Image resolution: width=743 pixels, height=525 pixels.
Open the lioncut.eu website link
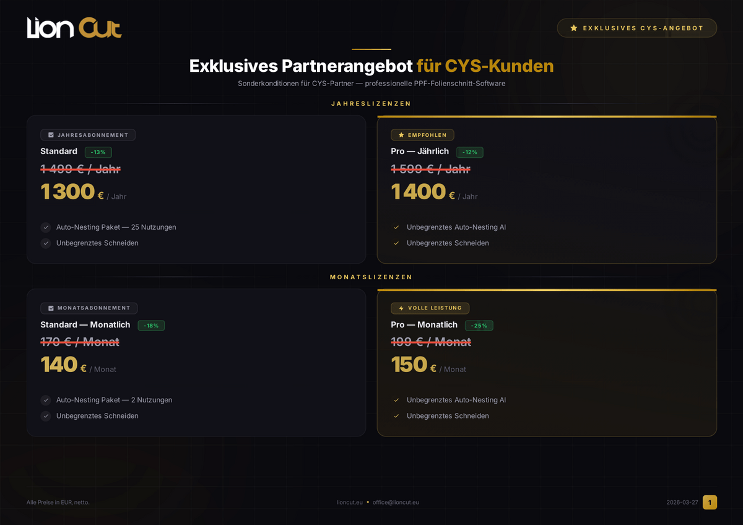tap(350, 502)
